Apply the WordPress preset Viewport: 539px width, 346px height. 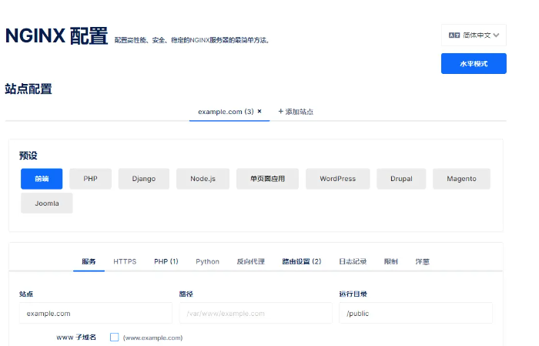coord(337,179)
